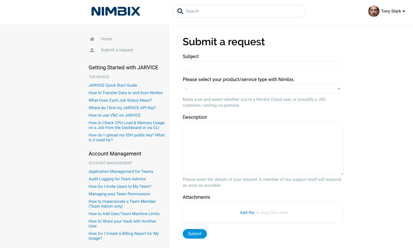This screenshot has width=413, height=248.
Task: Click the Description resize handle
Action: tap(342, 174)
